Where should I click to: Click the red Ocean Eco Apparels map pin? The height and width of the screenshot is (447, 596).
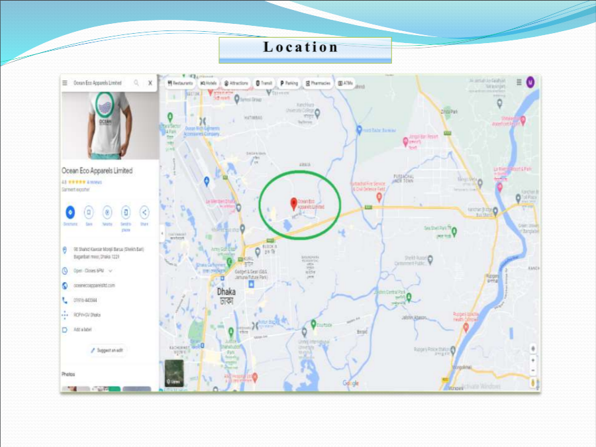293,203
